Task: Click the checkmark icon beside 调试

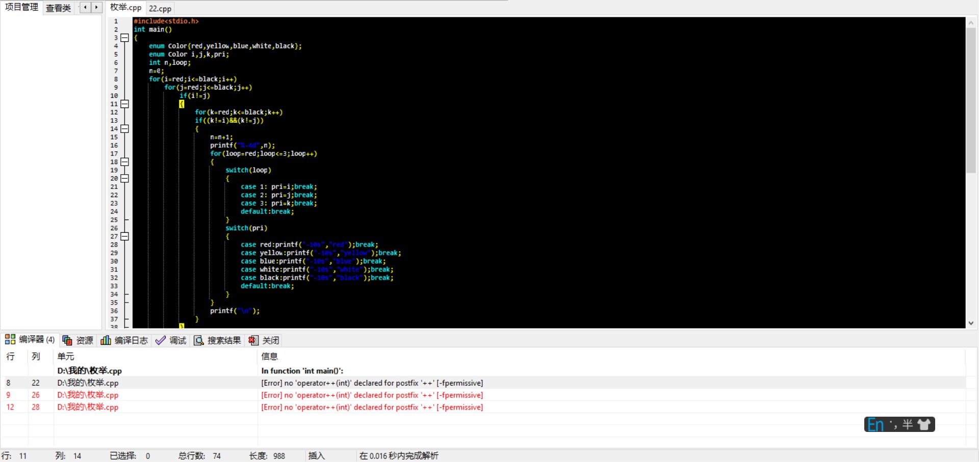Action: pos(161,340)
